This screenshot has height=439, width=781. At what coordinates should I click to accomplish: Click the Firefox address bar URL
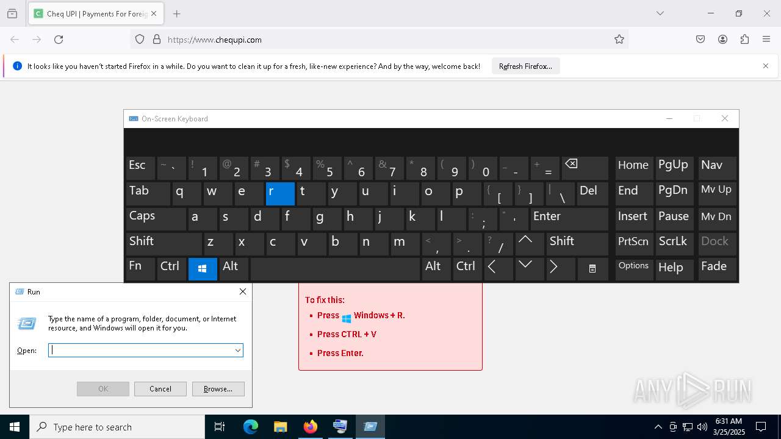[214, 40]
